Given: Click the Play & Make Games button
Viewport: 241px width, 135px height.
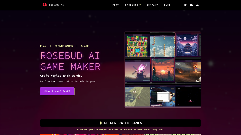Looking at the screenshot, I should tap(57, 91).
